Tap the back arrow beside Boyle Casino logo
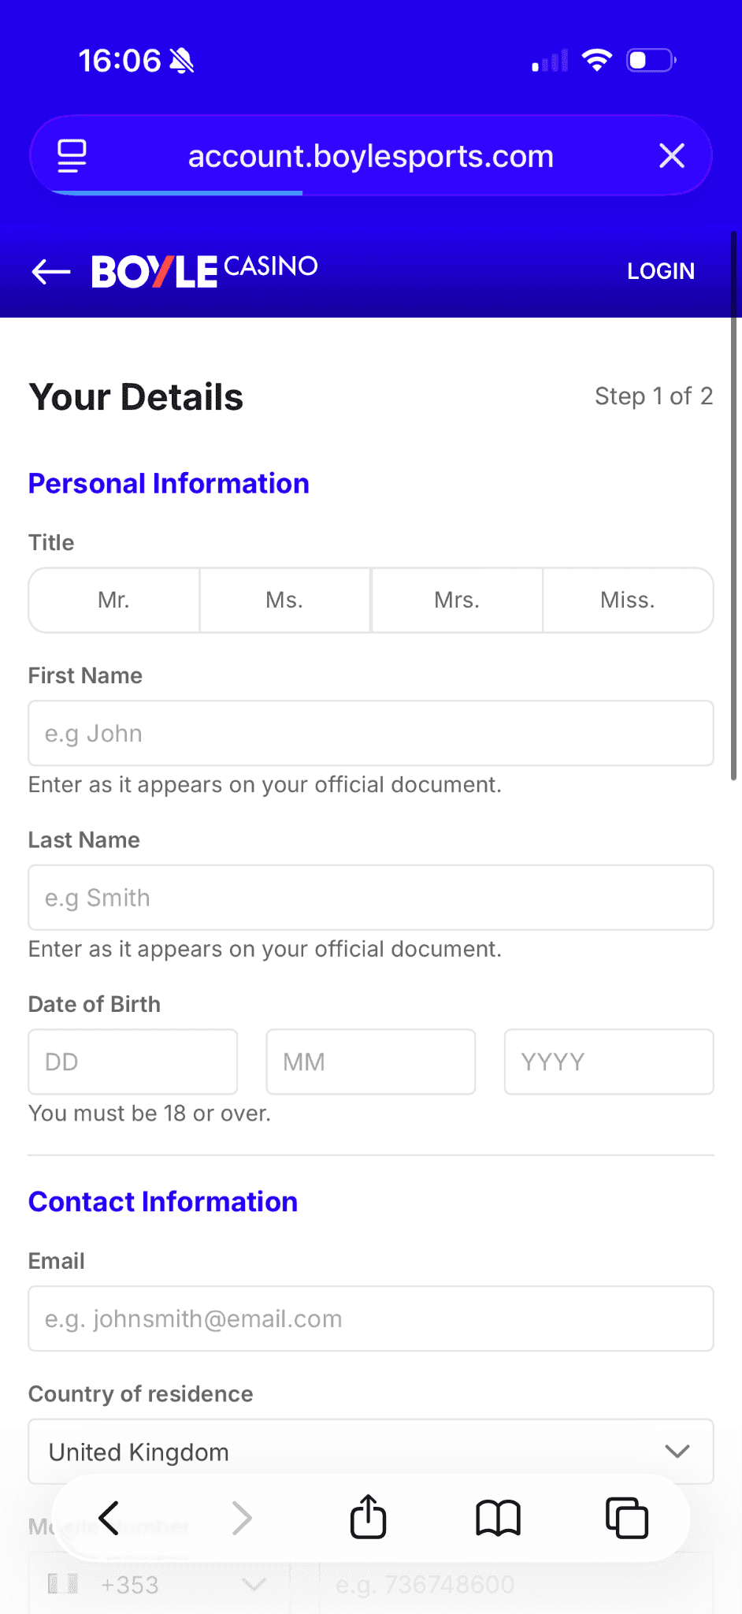Image resolution: width=742 pixels, height=1614 pixels. pyautogui.click(x=51, y=272)
